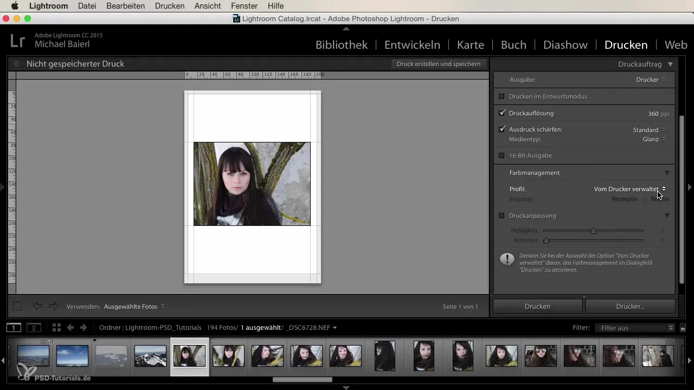
Task: Open the Fenster menu
Action: point(244,6)
